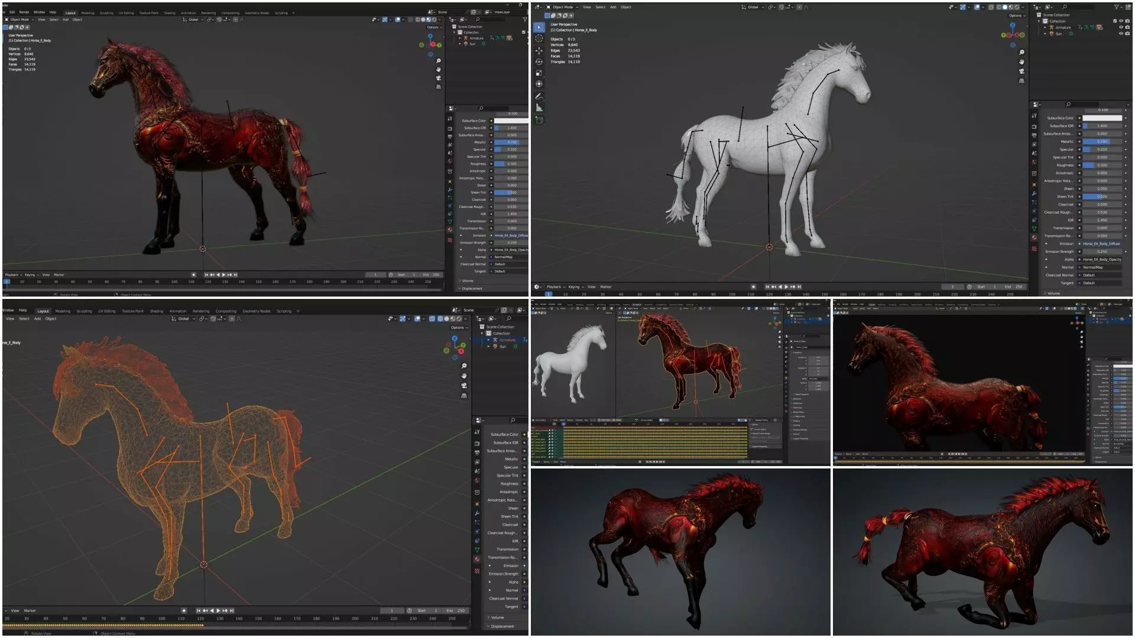Disable Armature in renders in top-right outliner
This screenshot has height=638, width=1135.
point(1128,28)
